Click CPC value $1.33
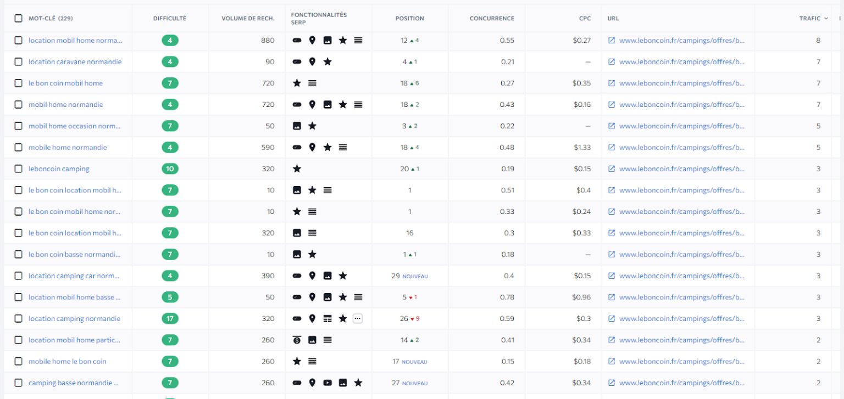Image resolution: width=844 pixels, height=399 pixels. click(582, 148)
